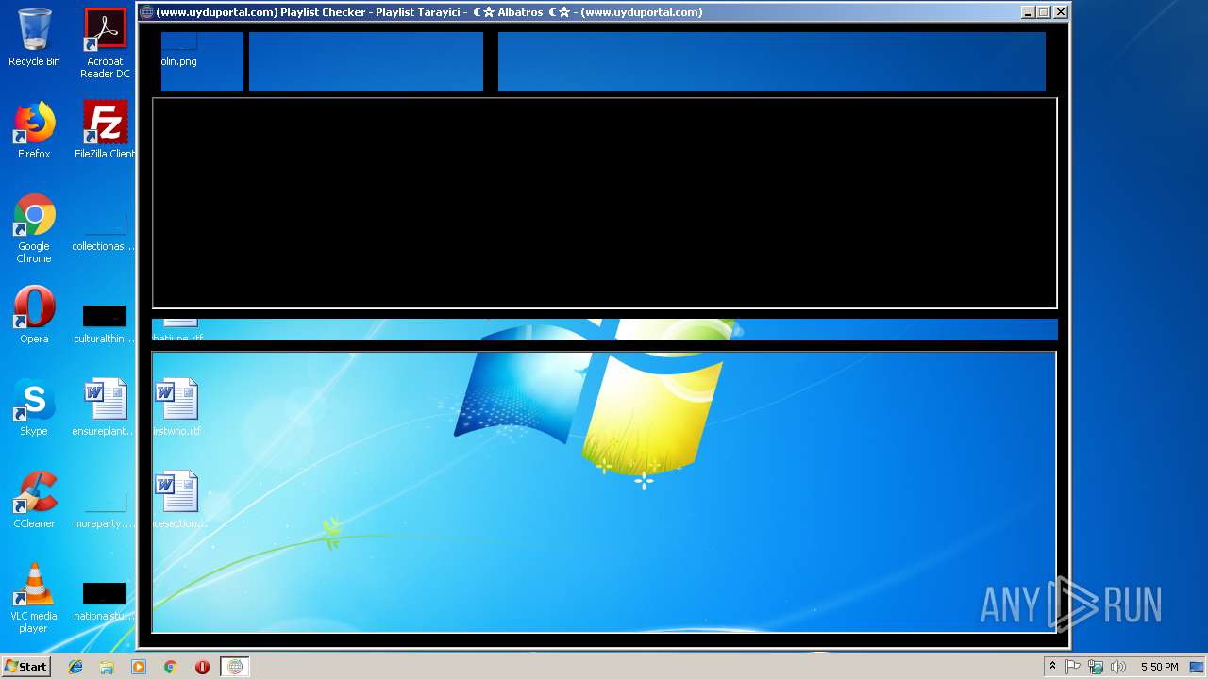This screenshot has width=1208, height=679.
Task: Open the Firefox desktop shortcut
Action: (34, 130)
